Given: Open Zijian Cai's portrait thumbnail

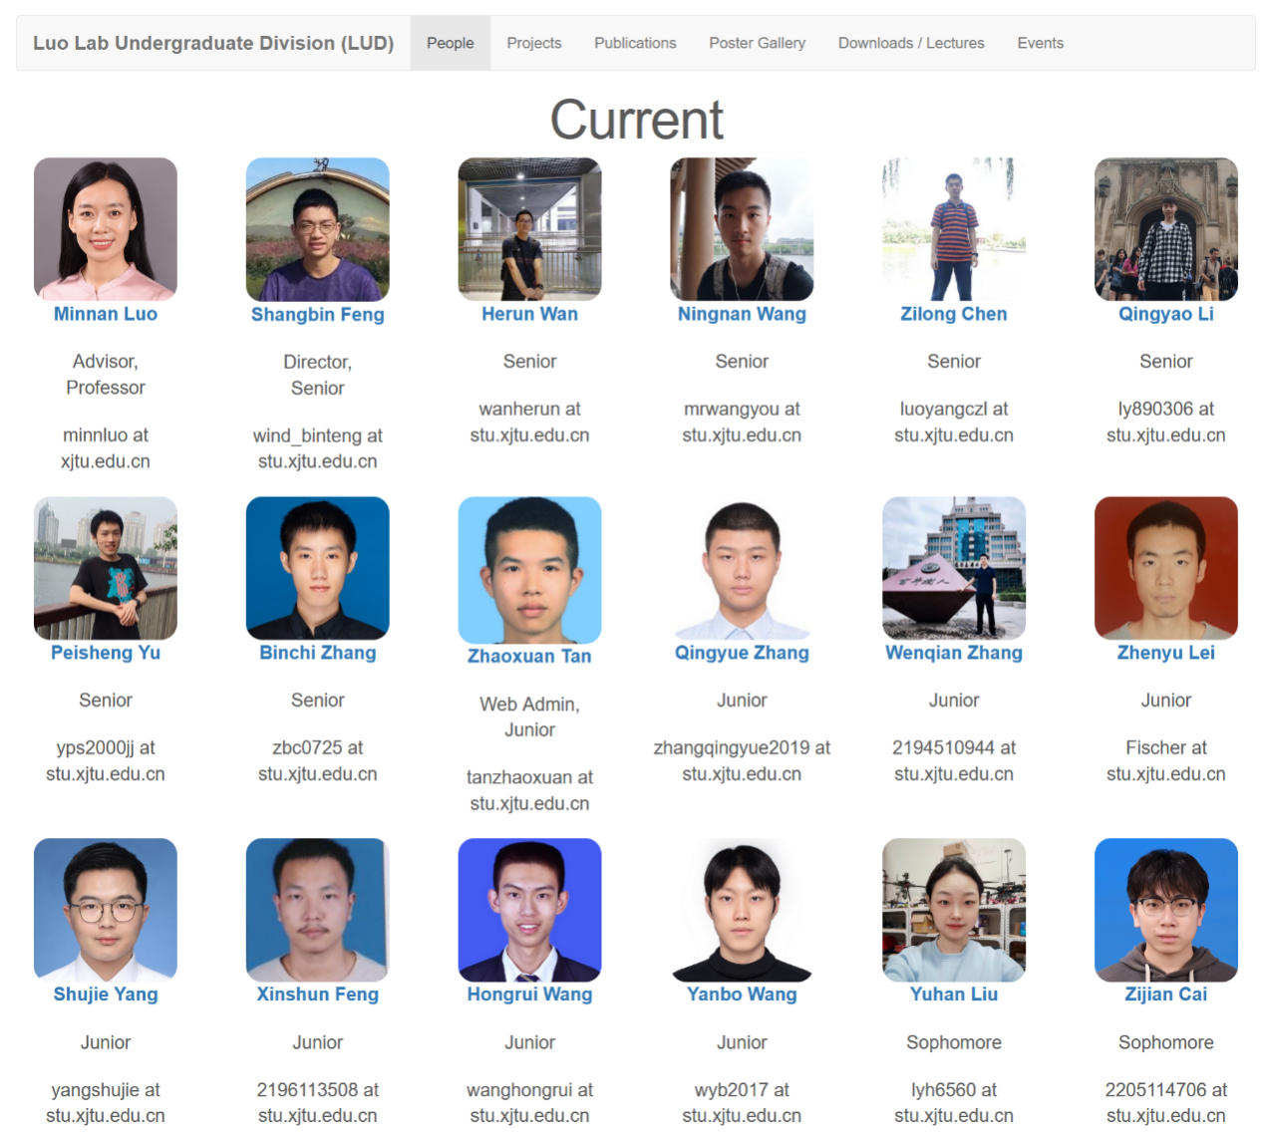Looking at the screenshot, I should (x=1165, y=910).
